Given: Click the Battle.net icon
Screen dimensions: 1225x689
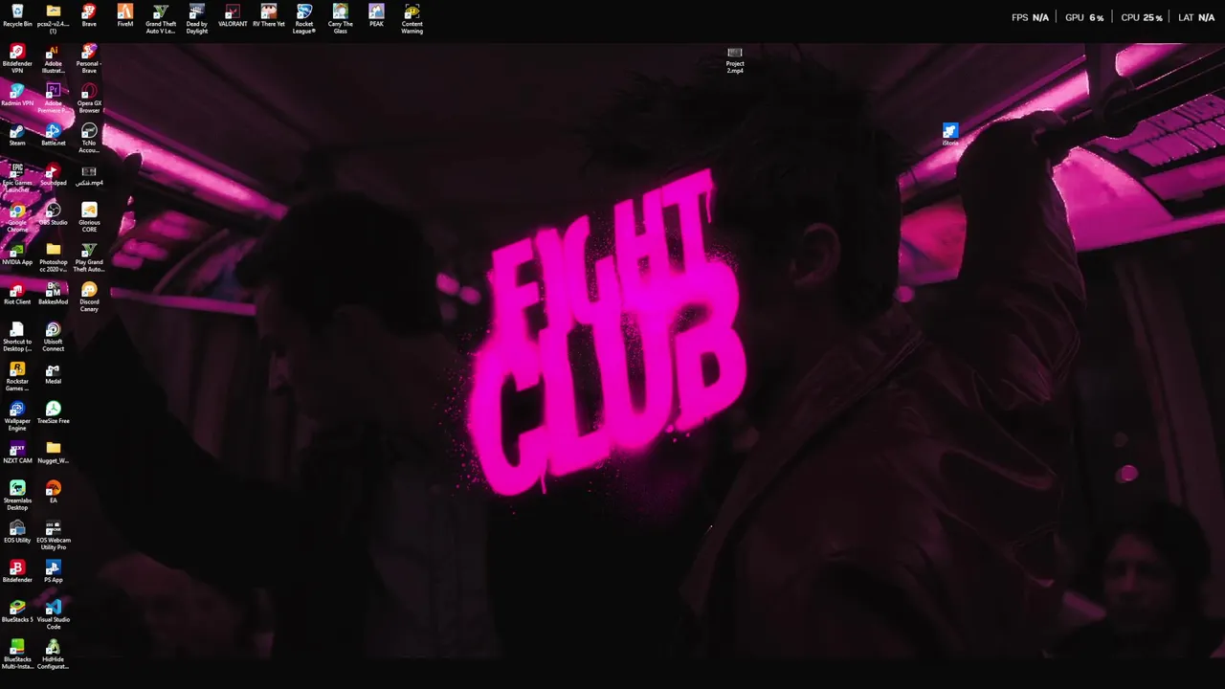Looking at the screenshot, I should [53, 135].
